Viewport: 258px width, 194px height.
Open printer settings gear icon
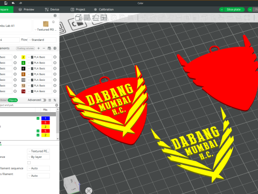pos(55,16)
